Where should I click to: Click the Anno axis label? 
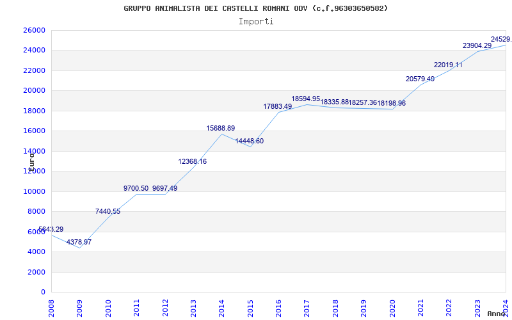coord(496,314)
